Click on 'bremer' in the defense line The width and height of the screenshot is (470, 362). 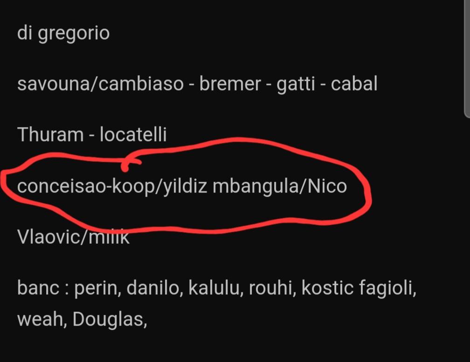coord(230,83)
